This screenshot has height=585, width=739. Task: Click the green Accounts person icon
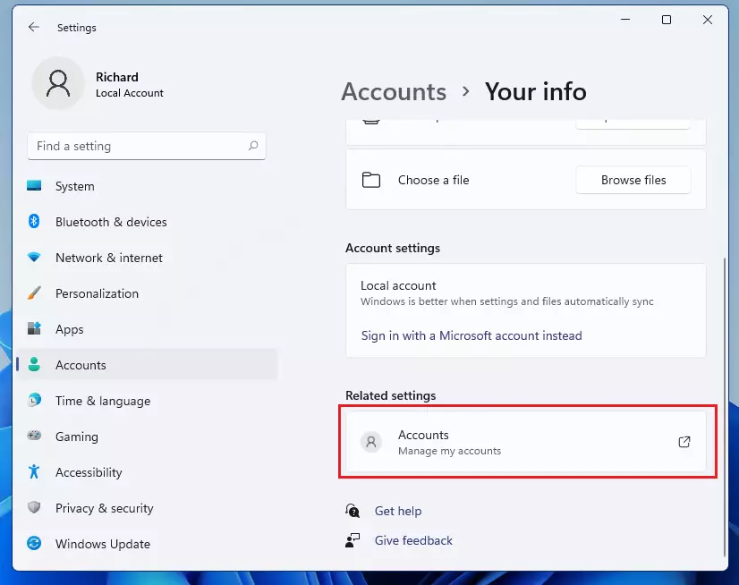[34, 364]
